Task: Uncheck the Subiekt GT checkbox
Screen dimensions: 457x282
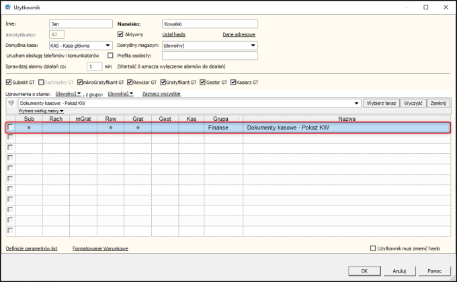Action: pos(9,83)
